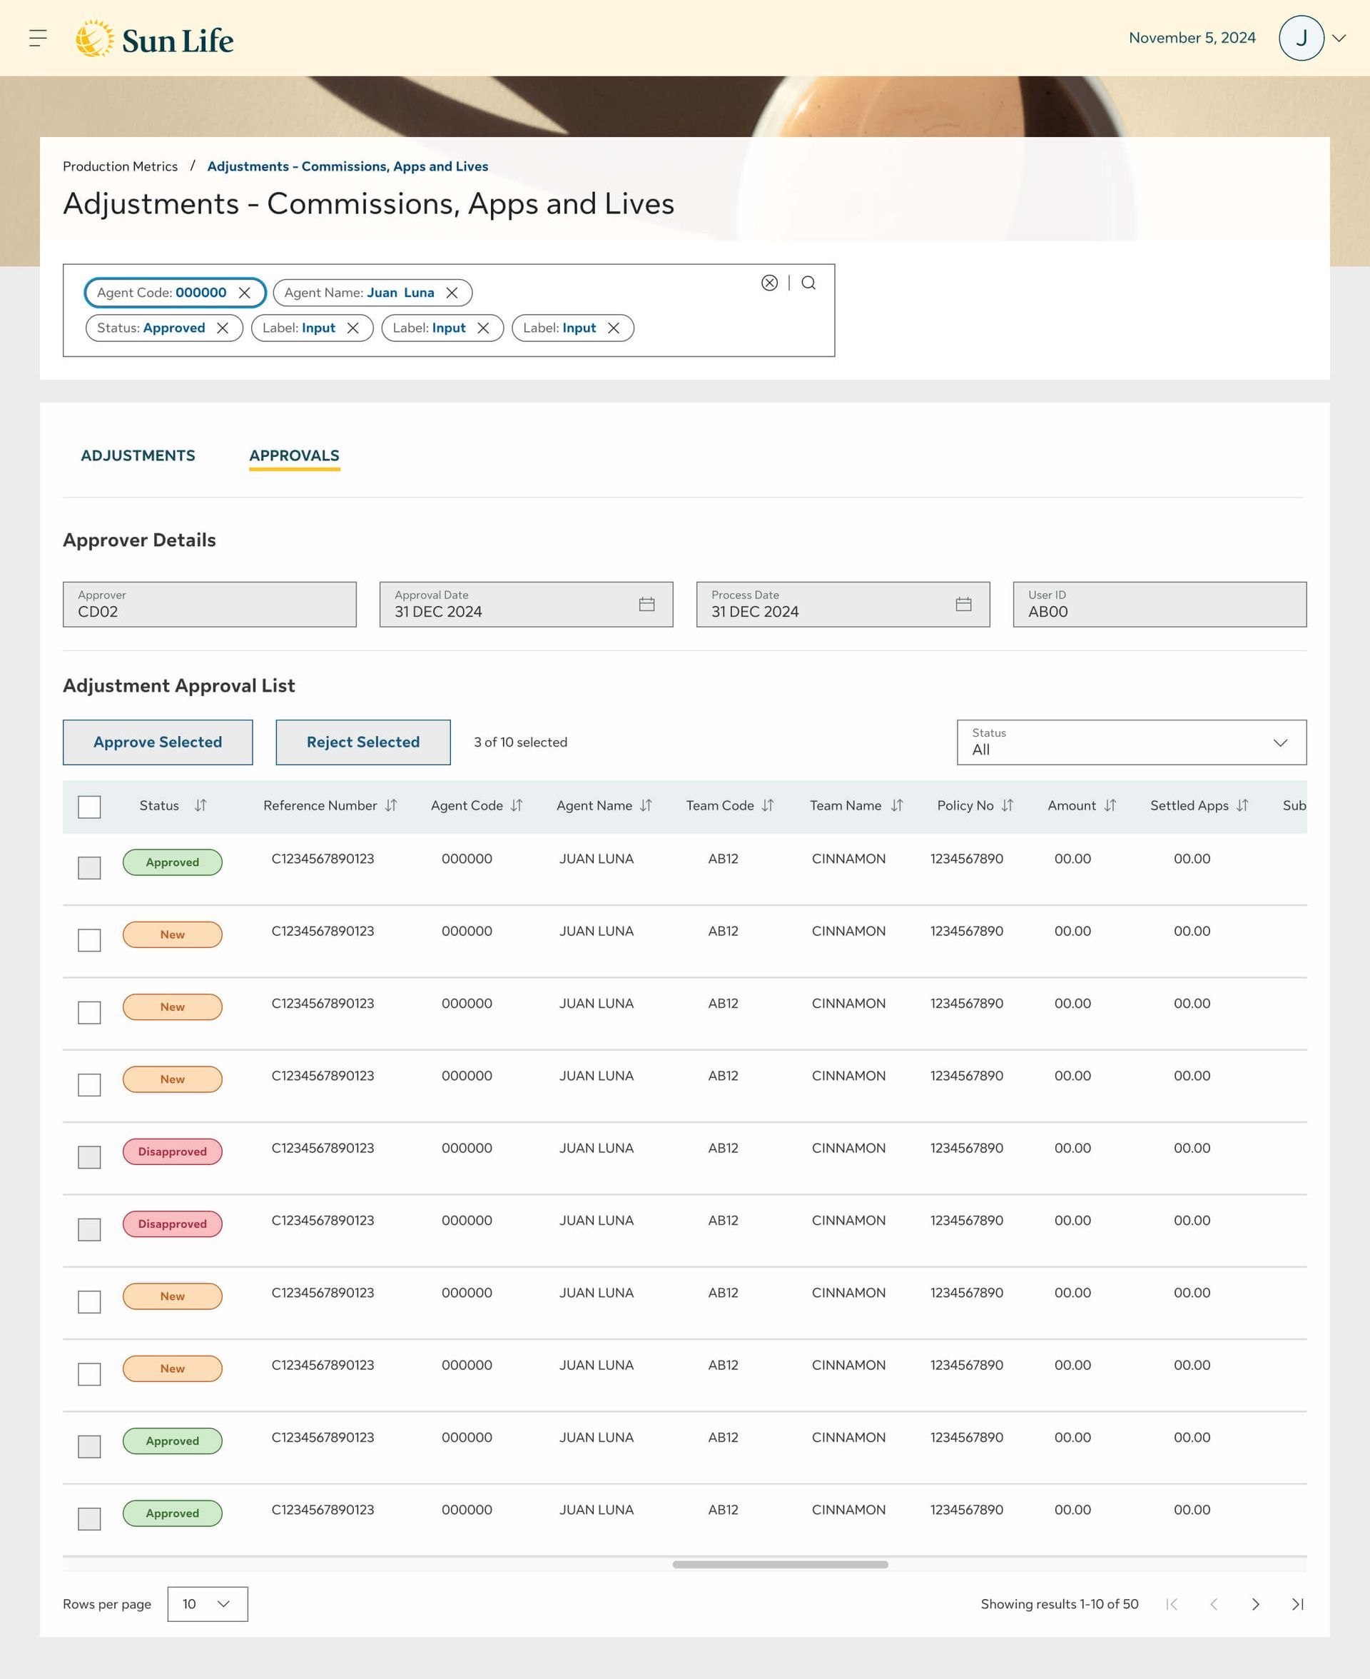The width and height of the screenshot is (1370, 1679).
Task: Open Rows per page dropdown
Action: pyautogui.click(x=208, y=1604)
